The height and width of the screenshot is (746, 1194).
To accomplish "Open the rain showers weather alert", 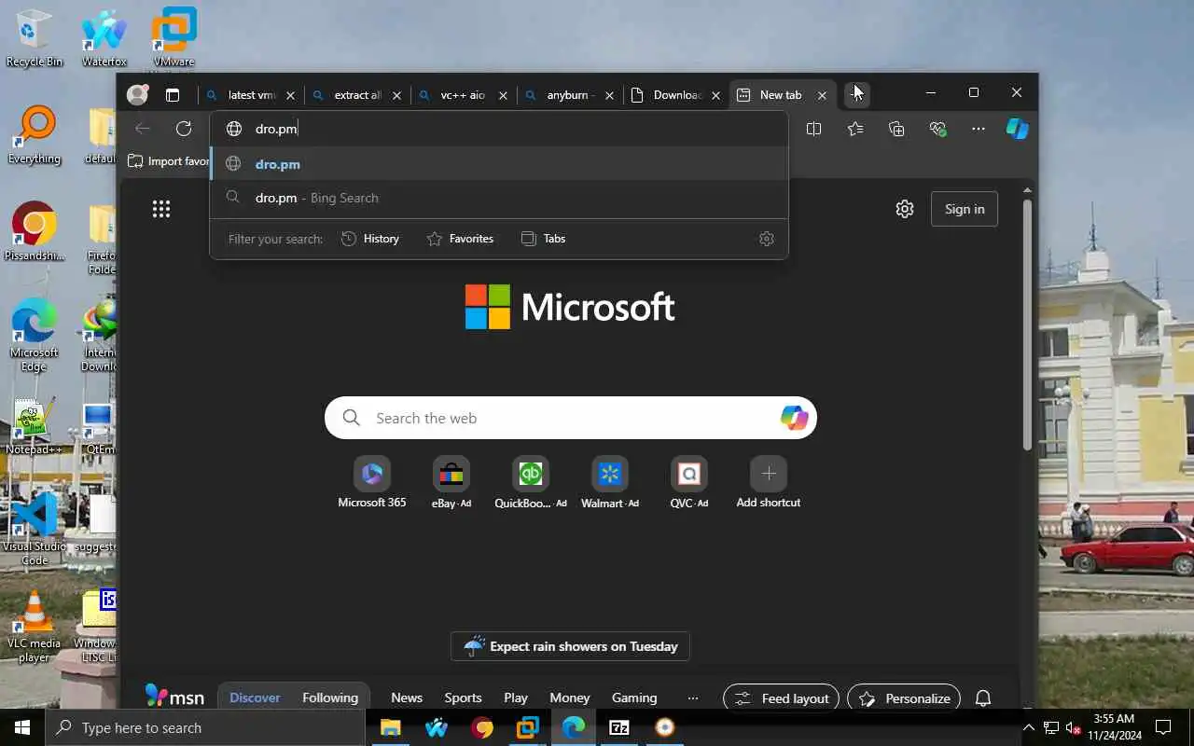I will tap(570, 646).
